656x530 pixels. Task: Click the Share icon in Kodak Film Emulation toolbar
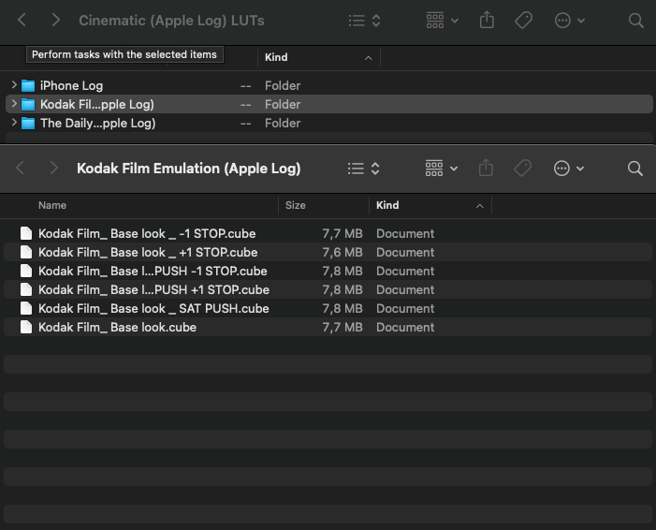[x=486, y=169]
